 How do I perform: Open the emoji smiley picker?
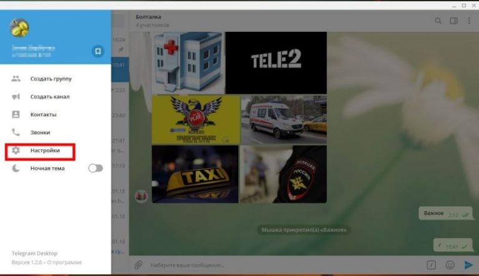pos(450,265)
